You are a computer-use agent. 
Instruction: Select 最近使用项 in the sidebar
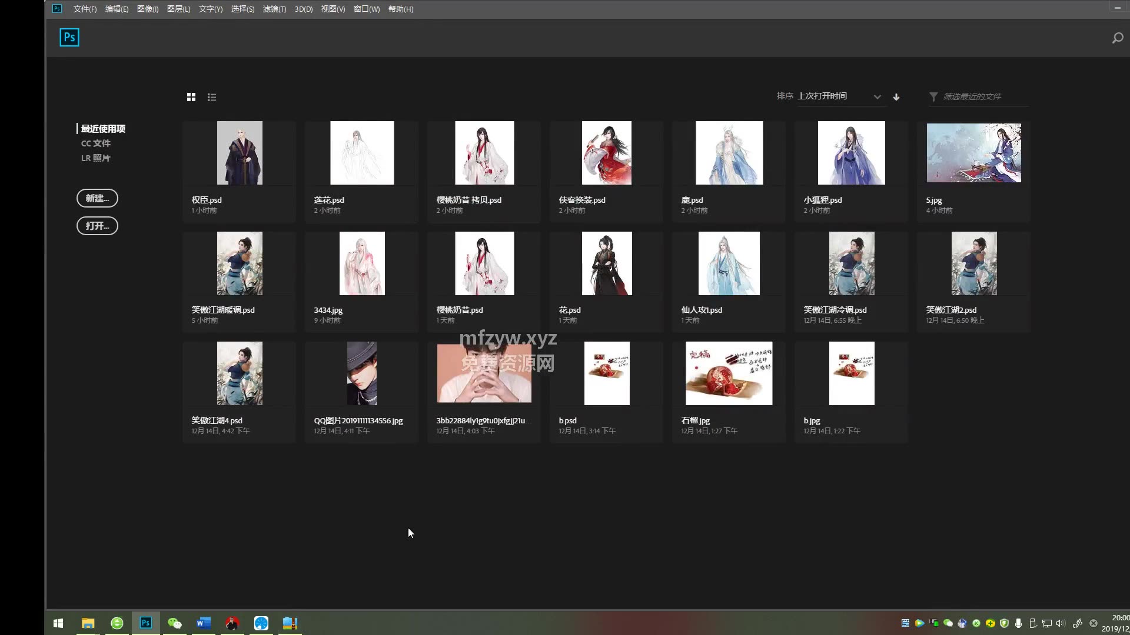tap(103, 128)
